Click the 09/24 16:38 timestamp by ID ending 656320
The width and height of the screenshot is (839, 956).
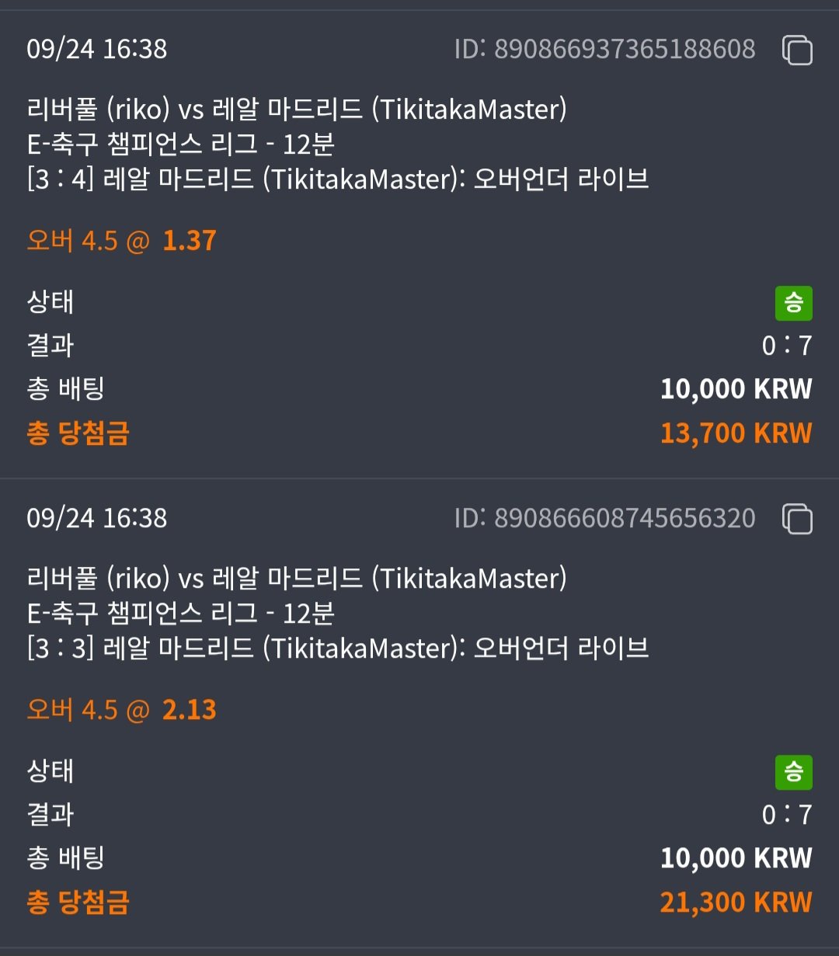tap(97, 518)
